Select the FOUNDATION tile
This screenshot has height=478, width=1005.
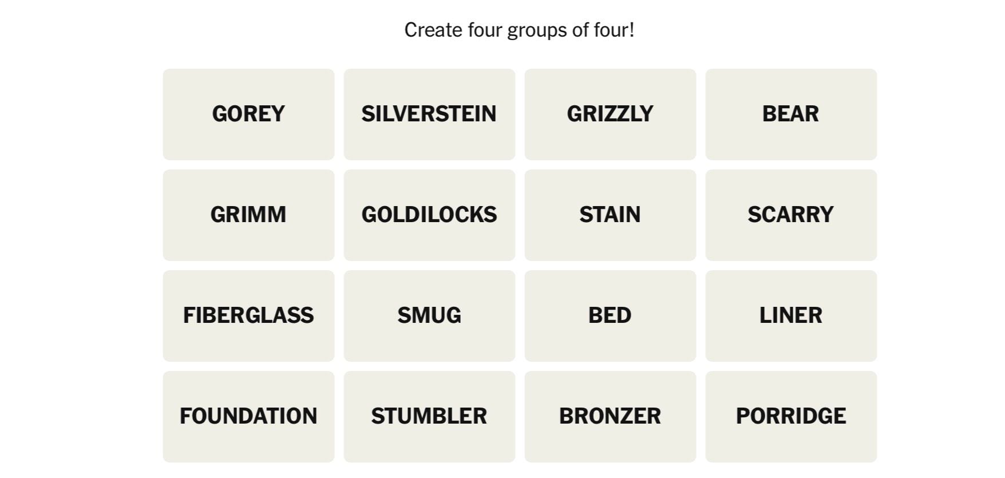(248, 416)
